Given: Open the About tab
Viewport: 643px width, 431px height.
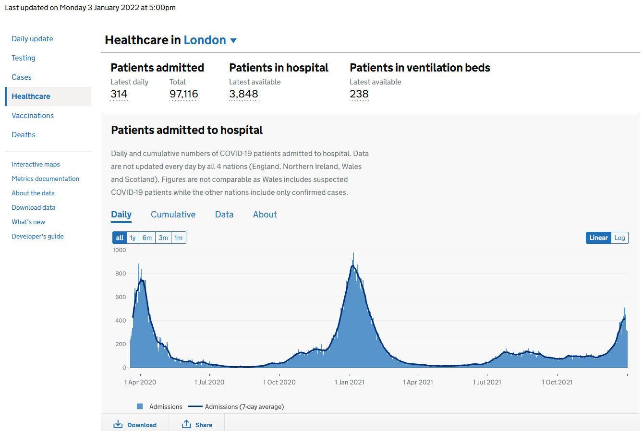Looking at the screenshot, I should pos(265,215).
